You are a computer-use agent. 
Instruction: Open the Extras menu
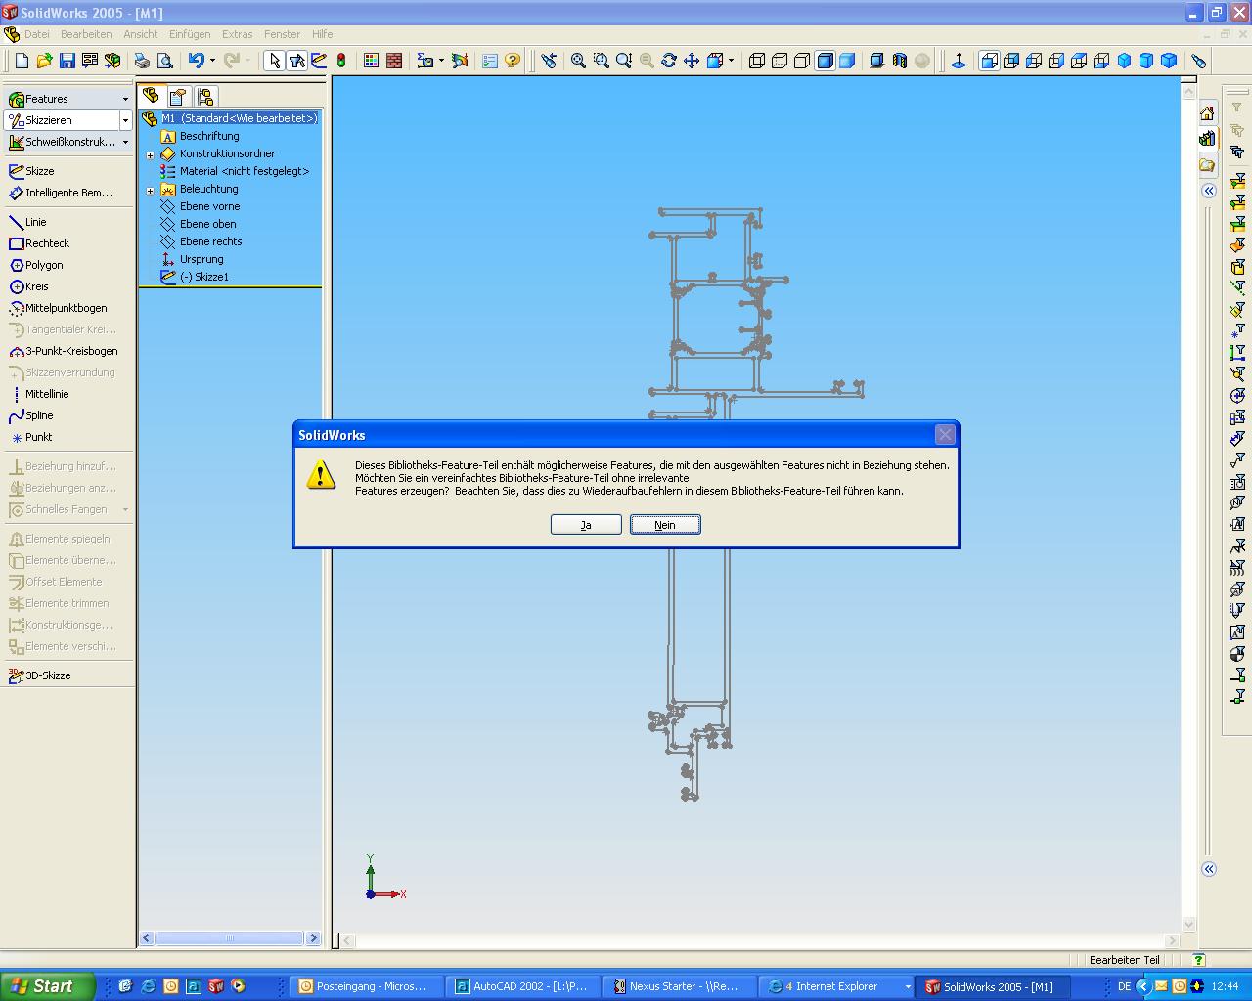click(237, 34)
